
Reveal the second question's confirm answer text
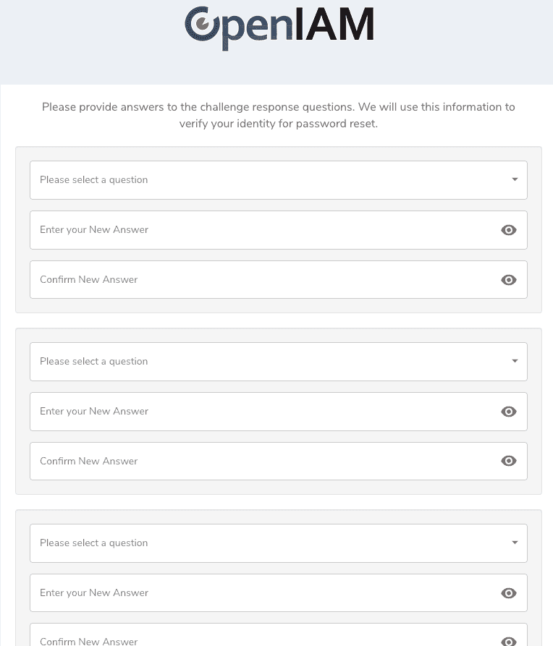(x=509, y=462)
